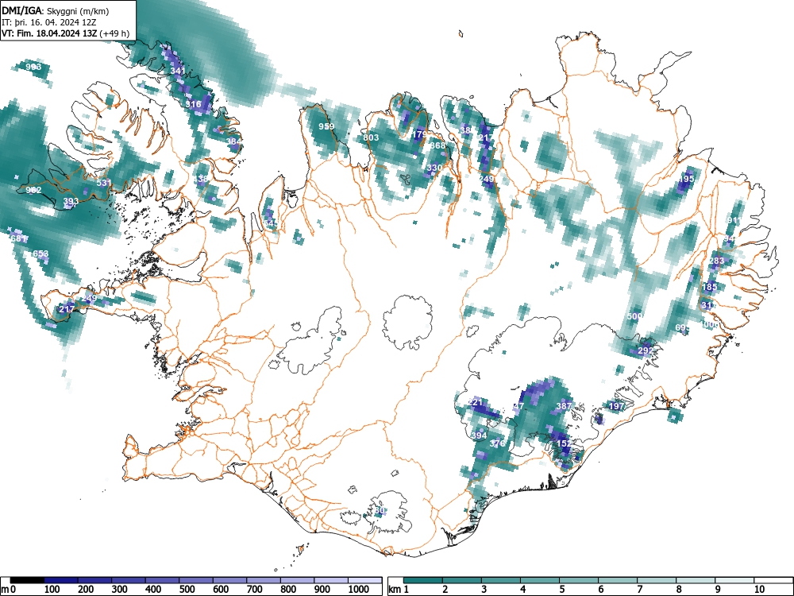Click the 700 tick label on the meter scale
This screenshot has height=596, width=794.
coord(254,590)
